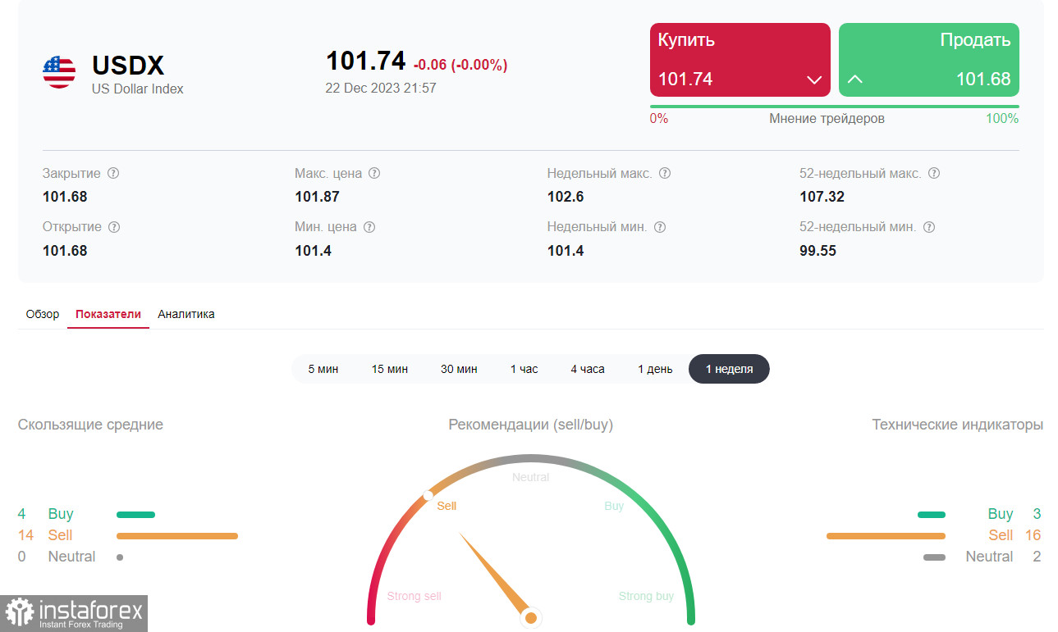Click the change value -0.06 (-0.00%)
The height and width of the screenshot is (632, 1058).
coord(460,65)
